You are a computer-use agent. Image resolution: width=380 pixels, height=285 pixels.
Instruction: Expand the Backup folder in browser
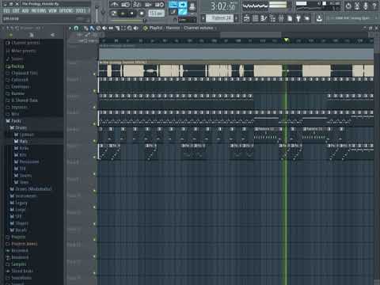click(x=15, y=66)
